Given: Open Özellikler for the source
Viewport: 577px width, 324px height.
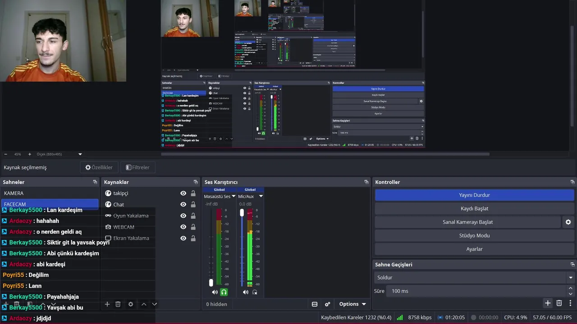Looking at the screenshot, I should click(99, 167).
